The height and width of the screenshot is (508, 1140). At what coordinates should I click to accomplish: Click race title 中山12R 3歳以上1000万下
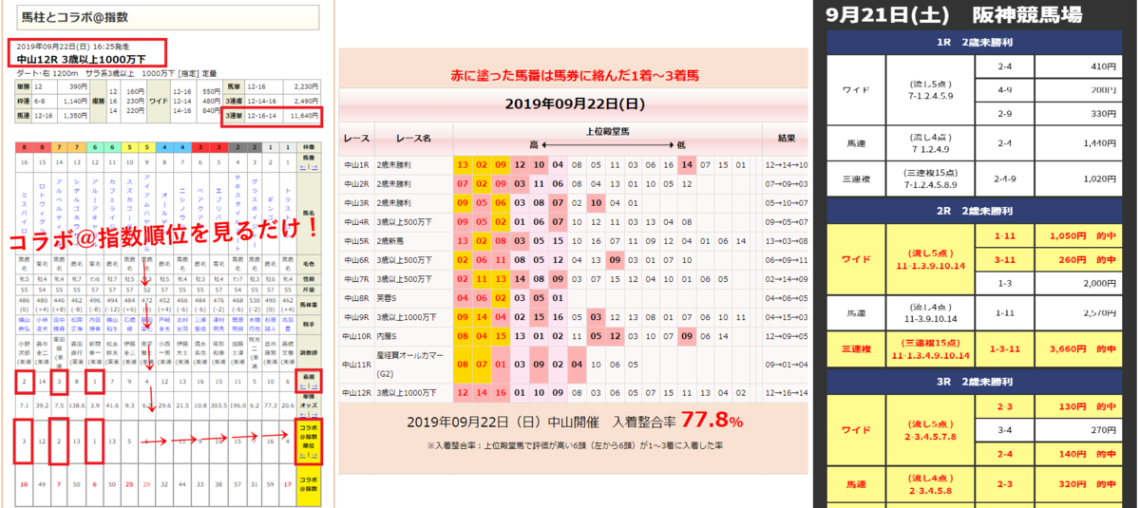point(81,59)
